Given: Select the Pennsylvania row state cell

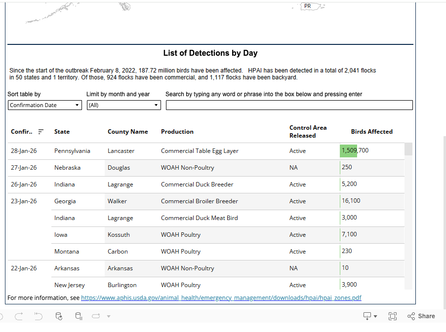Looking at the screenshot, I should coord(72,151).
